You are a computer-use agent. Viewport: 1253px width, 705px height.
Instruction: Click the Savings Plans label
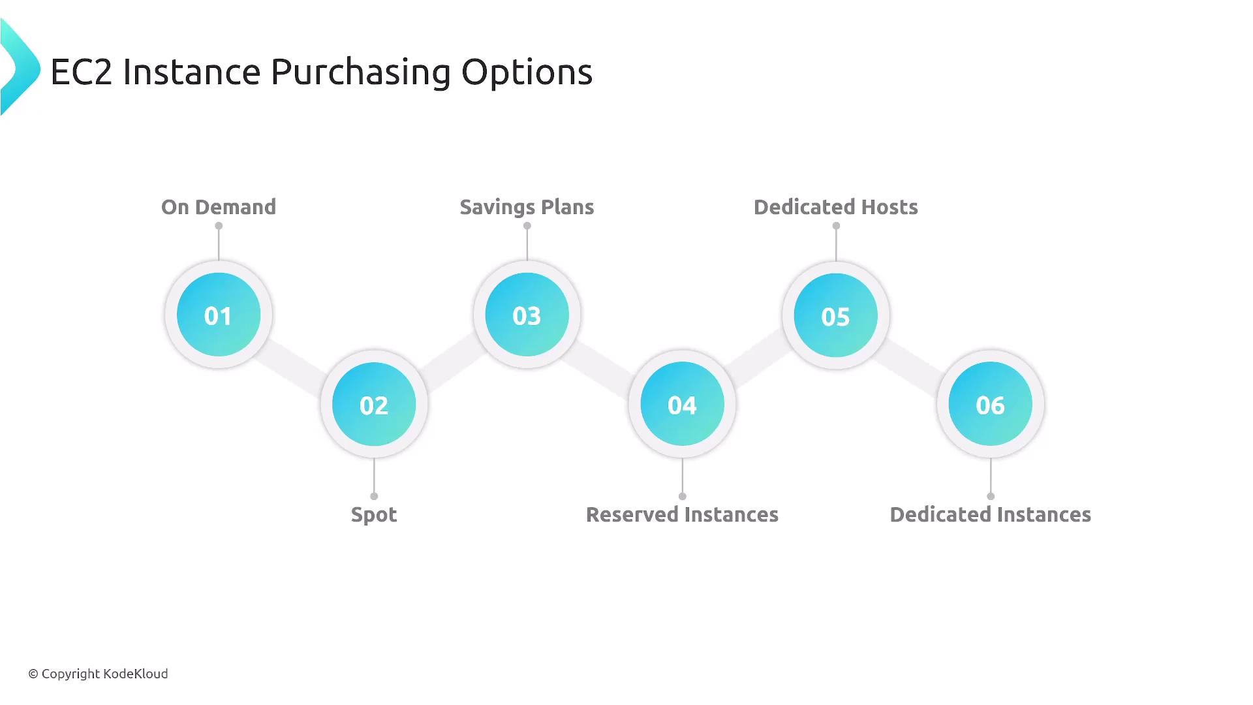pos(527,207)
